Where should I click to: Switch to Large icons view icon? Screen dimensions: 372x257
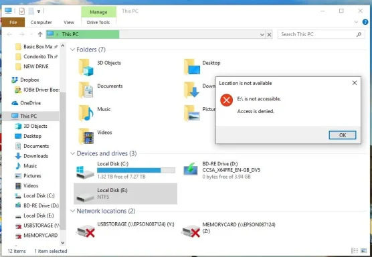[364, 250]
